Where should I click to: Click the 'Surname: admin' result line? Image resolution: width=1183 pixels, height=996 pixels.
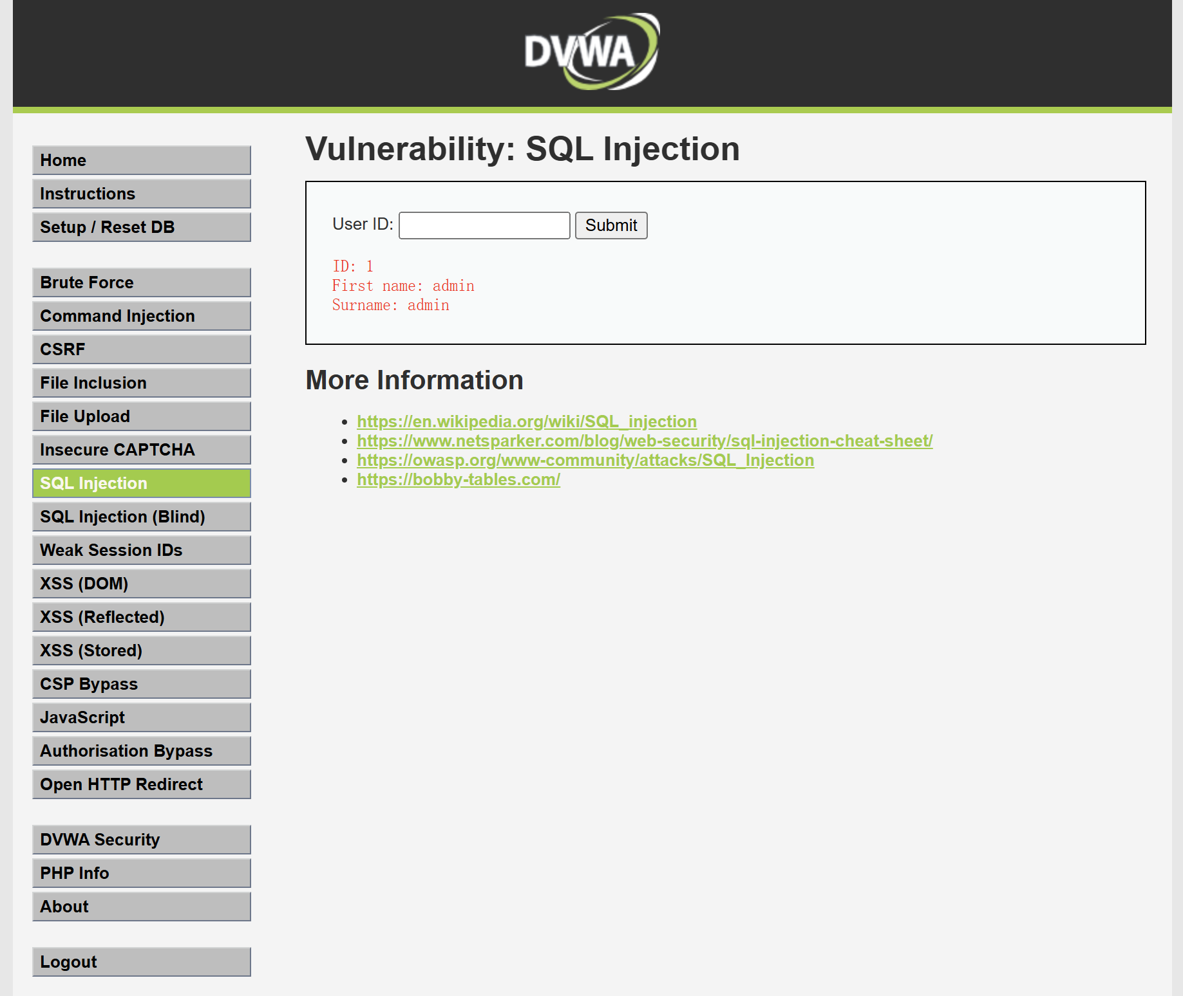[x=391, y=305]
